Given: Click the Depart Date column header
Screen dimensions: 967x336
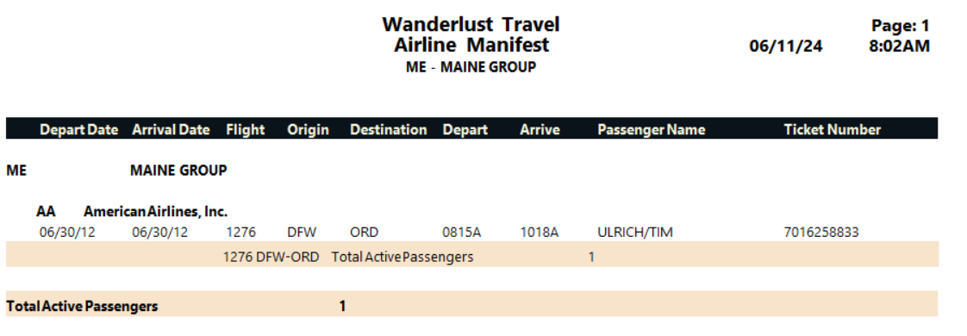Looking at the screenshot, I should (x=79, y=129).
